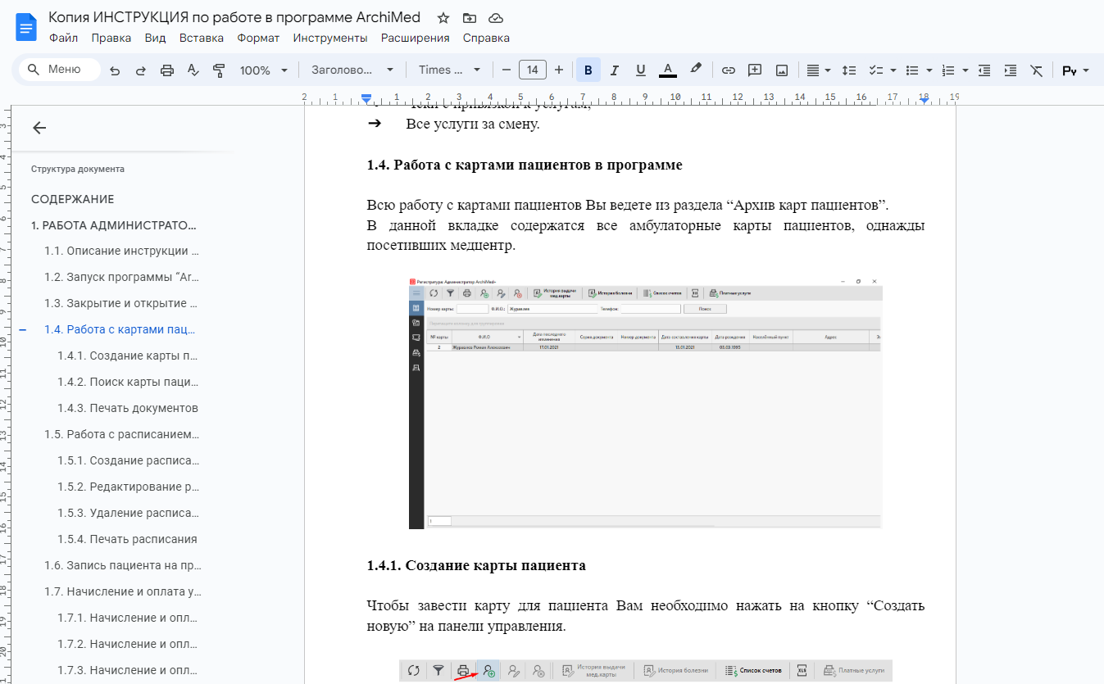Select the Paint format roller icon
Image resolution: width=1104 pixels, height=684 pixels.
(x=219, y=70)
